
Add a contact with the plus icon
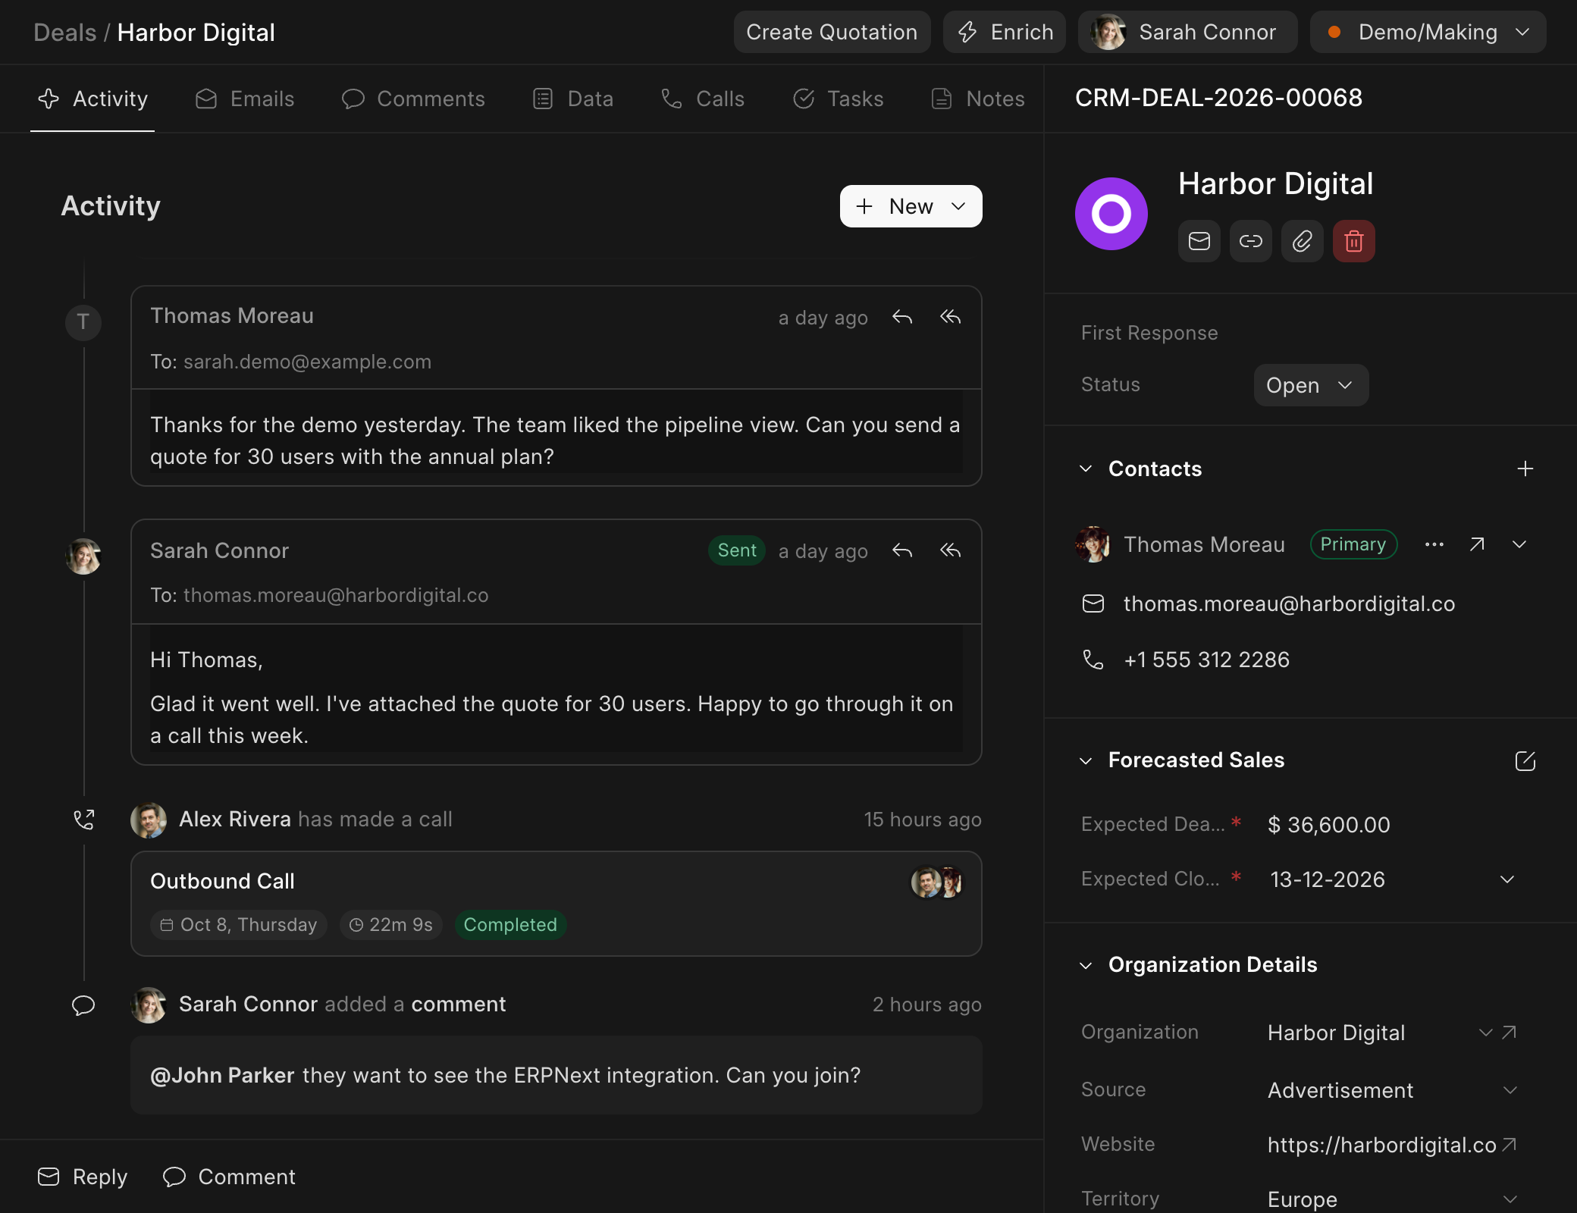tap(1525, 469)
